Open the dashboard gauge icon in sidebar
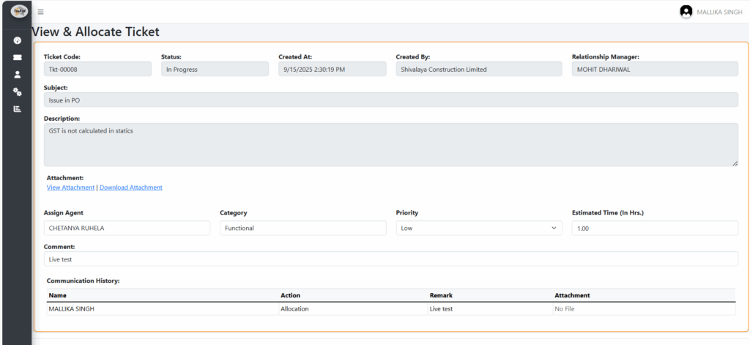This screenshot has height=345, width=750. tap(17, 40)
